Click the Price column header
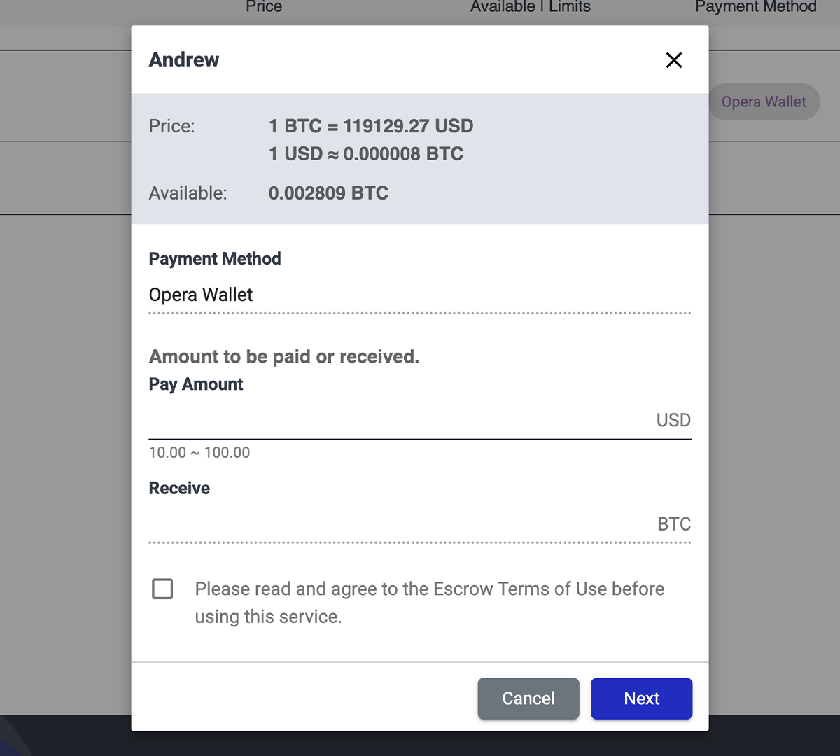The height and width of the screenshot is (756, 840). point(264,7)
